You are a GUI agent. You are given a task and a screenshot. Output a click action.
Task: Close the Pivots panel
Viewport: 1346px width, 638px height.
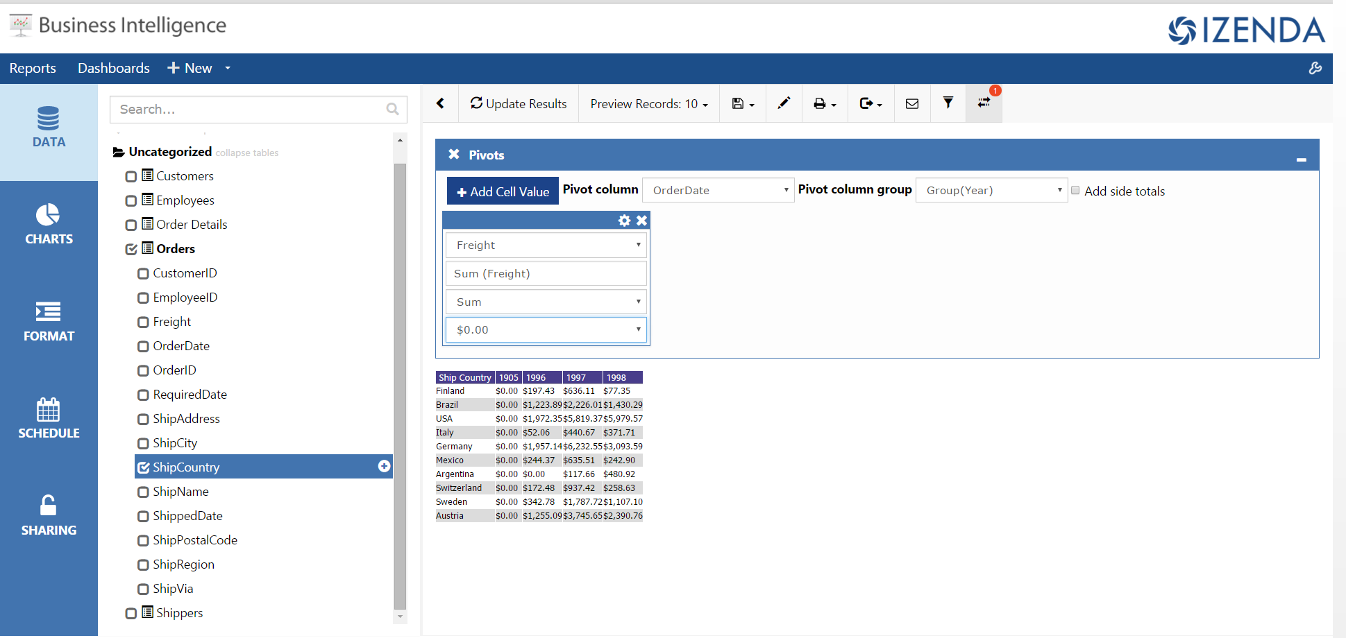453,154
